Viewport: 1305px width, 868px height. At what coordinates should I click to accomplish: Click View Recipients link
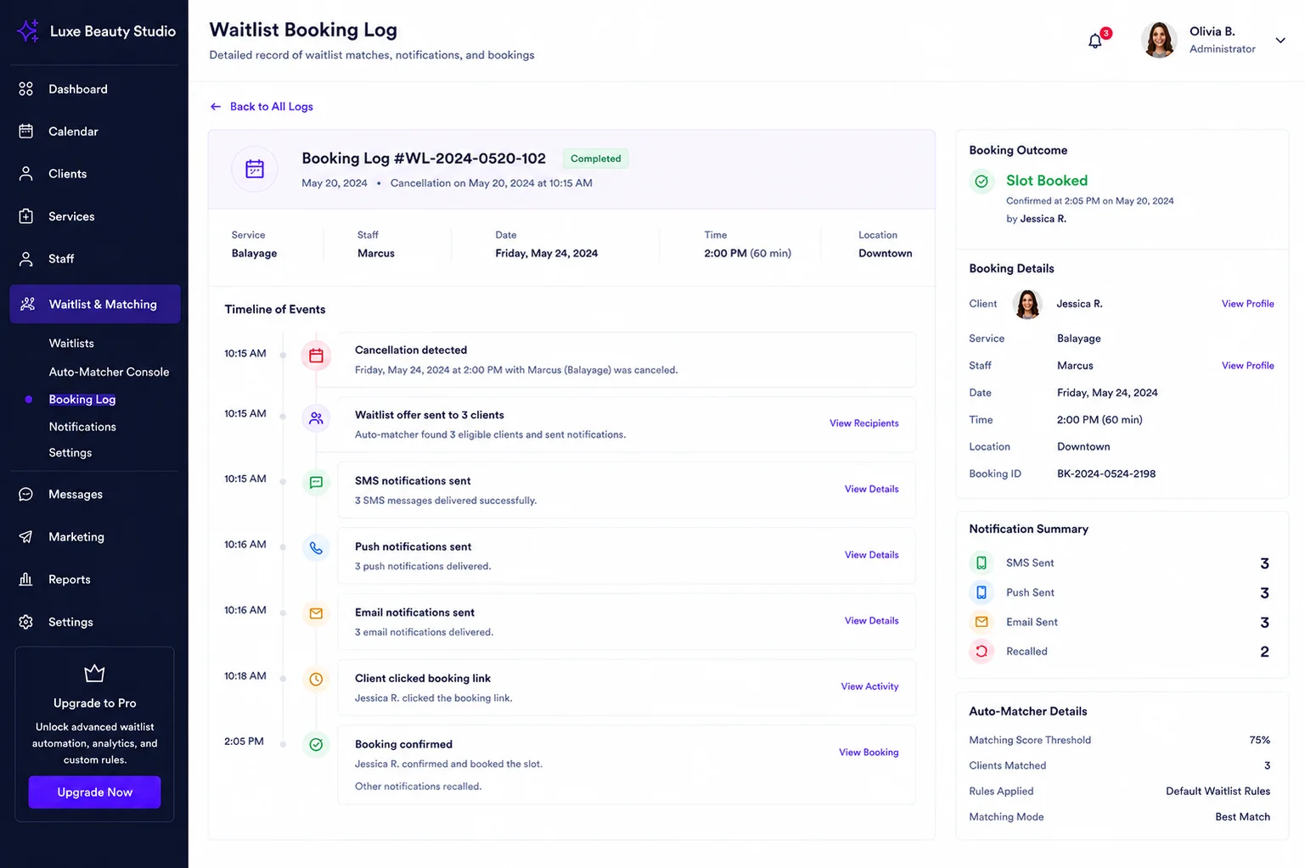coord(863,423)
